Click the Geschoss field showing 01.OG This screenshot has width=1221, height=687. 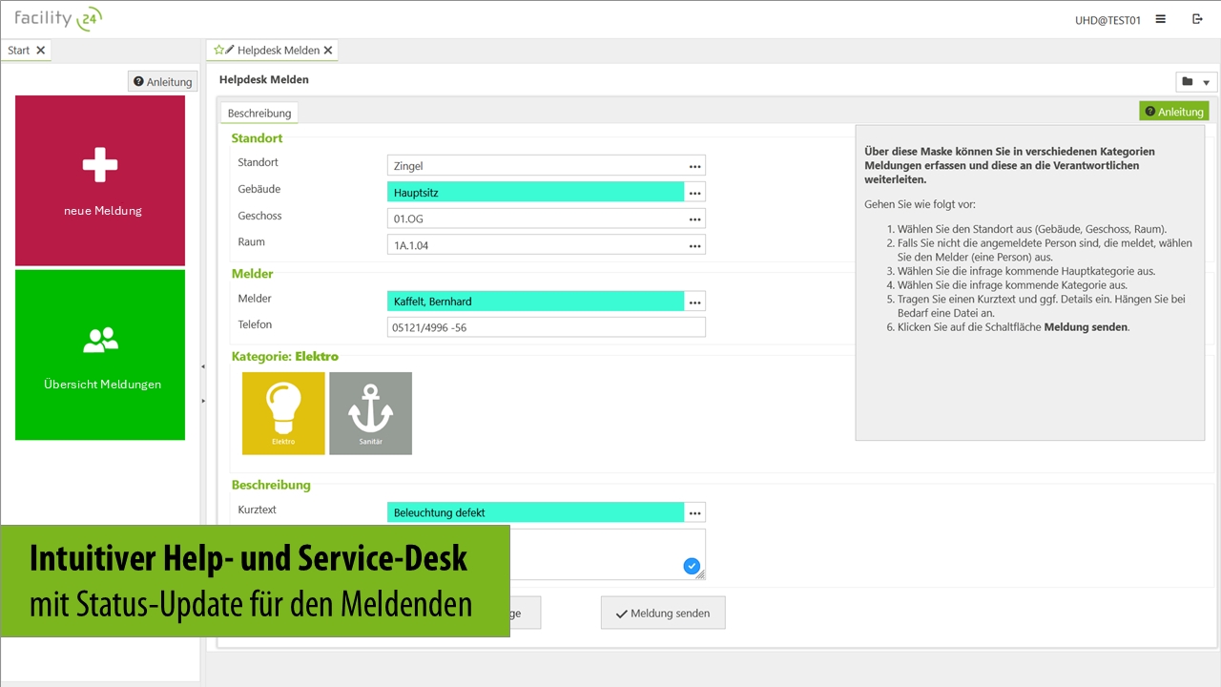(536, 219)
